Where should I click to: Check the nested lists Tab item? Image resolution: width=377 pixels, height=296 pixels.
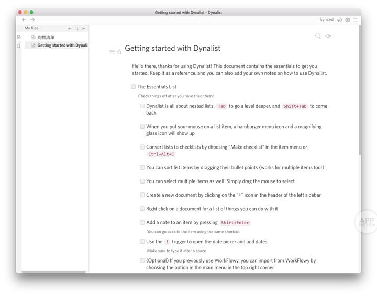142,106
